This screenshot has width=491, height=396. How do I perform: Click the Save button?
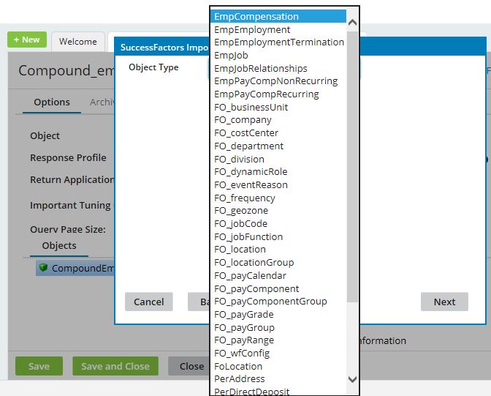[39, 366]
